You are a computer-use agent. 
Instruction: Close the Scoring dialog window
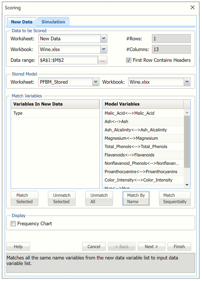pyautogui.click(x=192, y=7)
